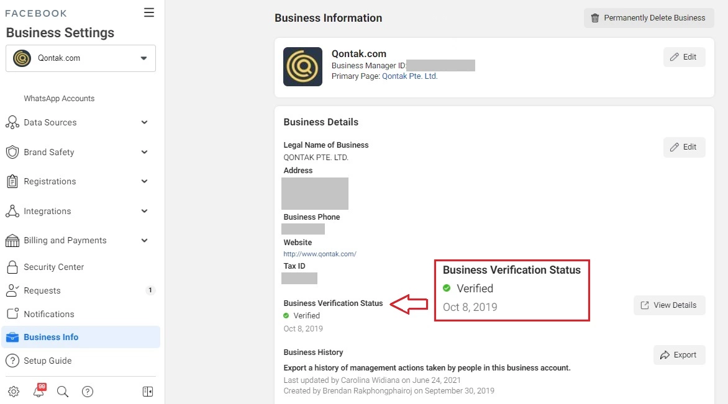Click pencil icon on Business Details Edit
Screen dimensions: 728x404
click(x=674, y=147)
